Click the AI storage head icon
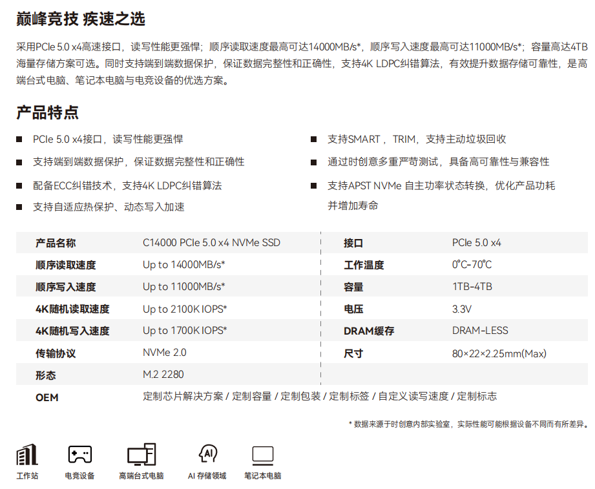This screenshot has width=595, height=489. click(207, 454)
